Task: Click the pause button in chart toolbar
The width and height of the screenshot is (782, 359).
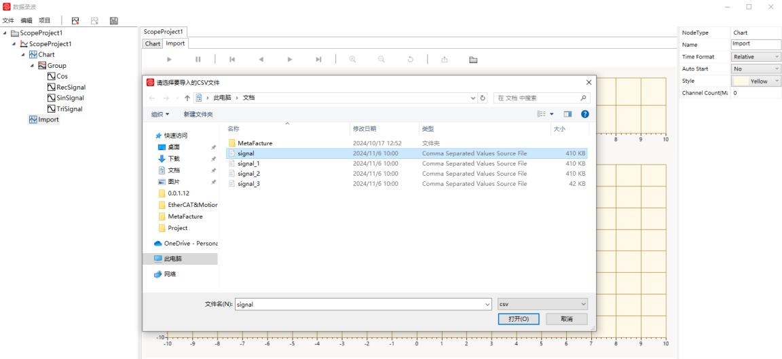Action: tap(198, 59)
